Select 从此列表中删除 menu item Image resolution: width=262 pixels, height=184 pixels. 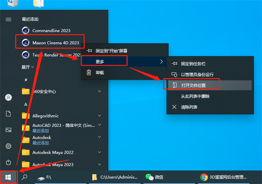210,96
